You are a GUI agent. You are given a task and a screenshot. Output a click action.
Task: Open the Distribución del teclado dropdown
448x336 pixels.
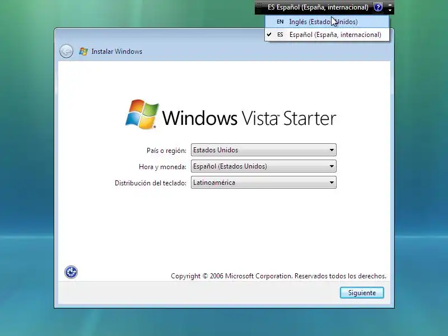pos(263,183)
